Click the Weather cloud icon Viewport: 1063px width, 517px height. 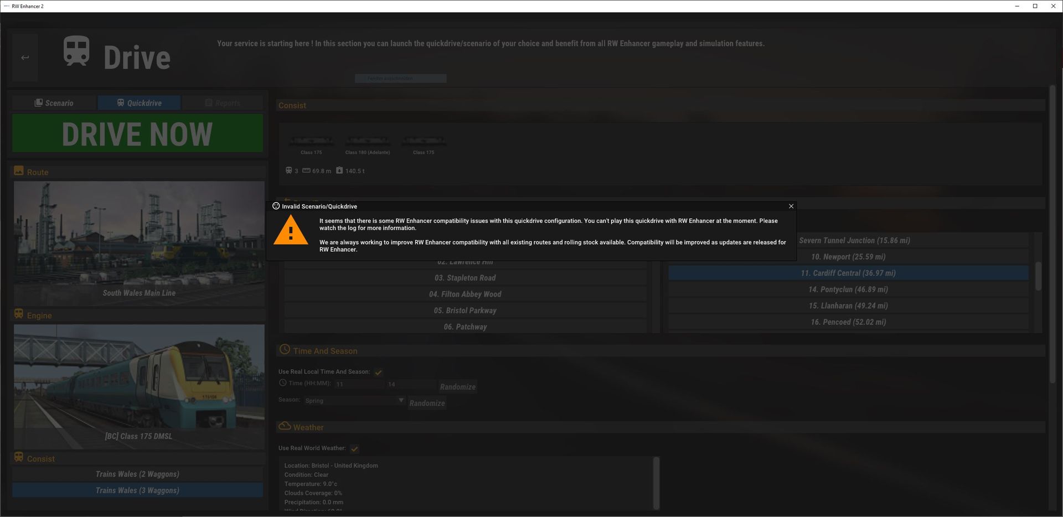pyautogui.click(x=285, y=426)
